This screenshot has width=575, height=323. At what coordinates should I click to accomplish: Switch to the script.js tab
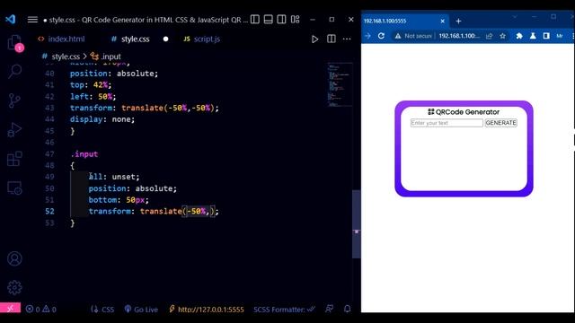pyautogui.click(x=201, y=39)
